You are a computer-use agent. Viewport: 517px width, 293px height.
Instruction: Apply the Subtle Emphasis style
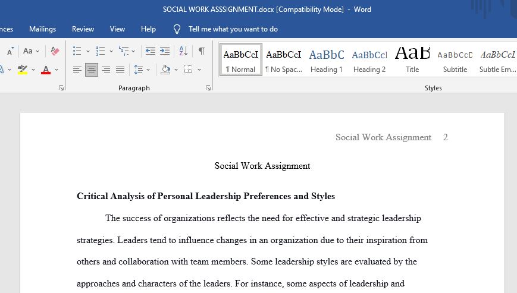[497, 59]
